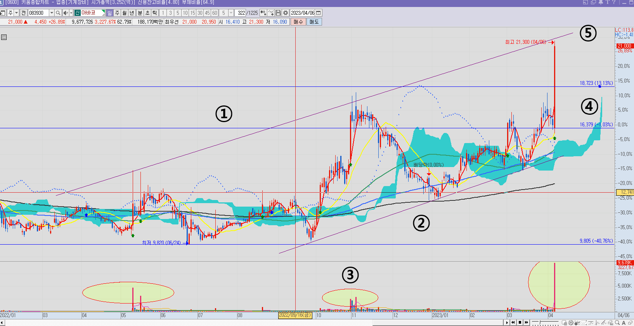634x326 pixels.
Task: Click the grid icon at chart top-left
Action: [4, 37]
